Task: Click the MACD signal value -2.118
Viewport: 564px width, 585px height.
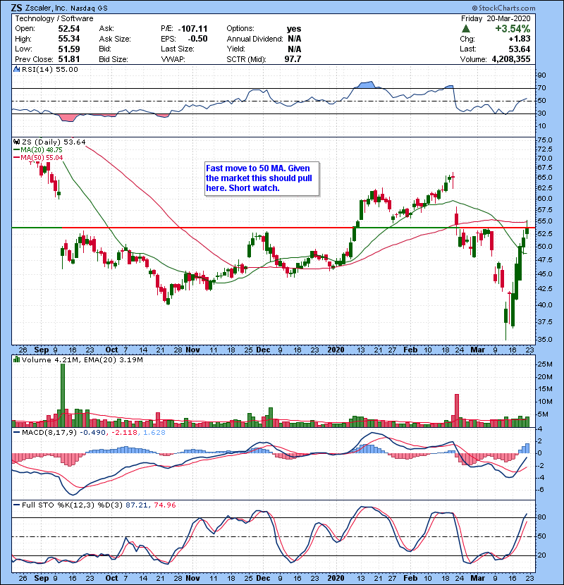Action: (x=125, y=433)
